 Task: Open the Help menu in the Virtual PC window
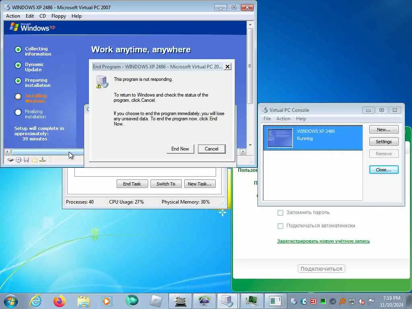point(76,16)
